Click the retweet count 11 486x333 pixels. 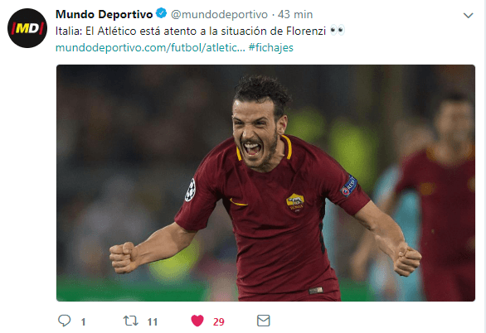pyautogui.click(x=152, y=322)
